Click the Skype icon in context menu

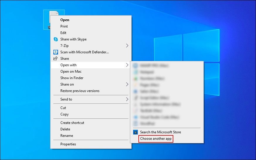click(56, 39)
